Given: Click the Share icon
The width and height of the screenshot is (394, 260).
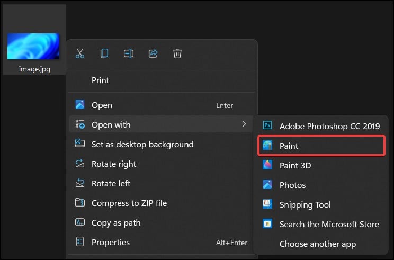Looking at the screenshot, I should point(153,53).
